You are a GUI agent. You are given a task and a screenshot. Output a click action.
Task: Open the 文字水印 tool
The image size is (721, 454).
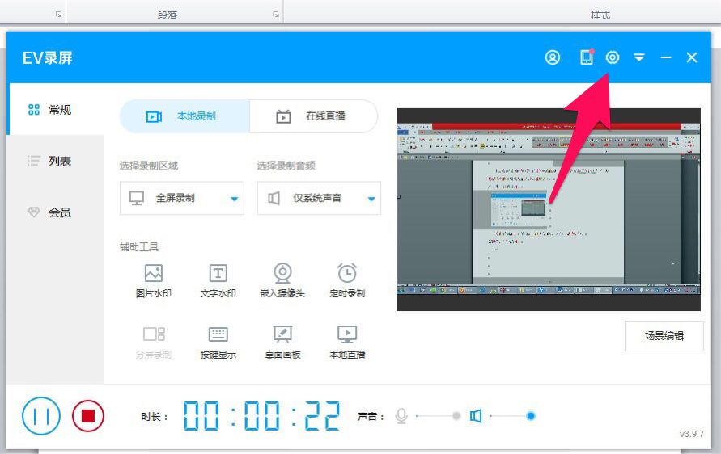[x=218, y=280]
